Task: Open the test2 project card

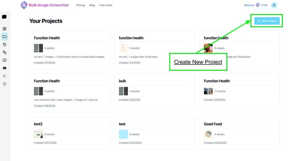Action: pyautogui.click(x=69, y=133)
